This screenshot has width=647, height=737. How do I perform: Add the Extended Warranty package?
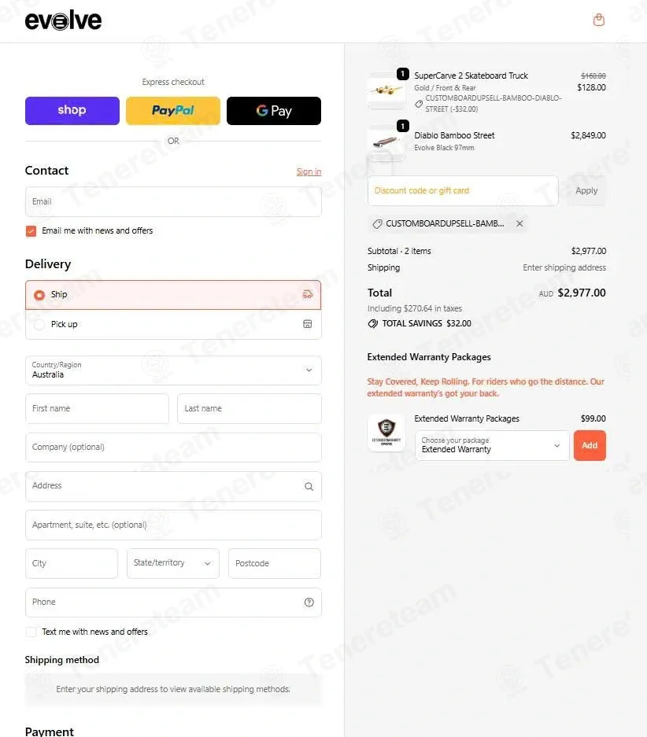pyautogui.click(x=590, y=445)
